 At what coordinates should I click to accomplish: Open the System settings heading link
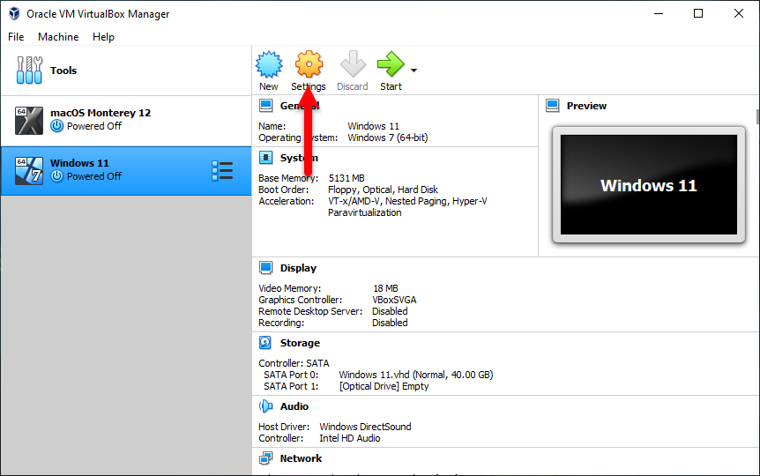(x=299, y=158)
